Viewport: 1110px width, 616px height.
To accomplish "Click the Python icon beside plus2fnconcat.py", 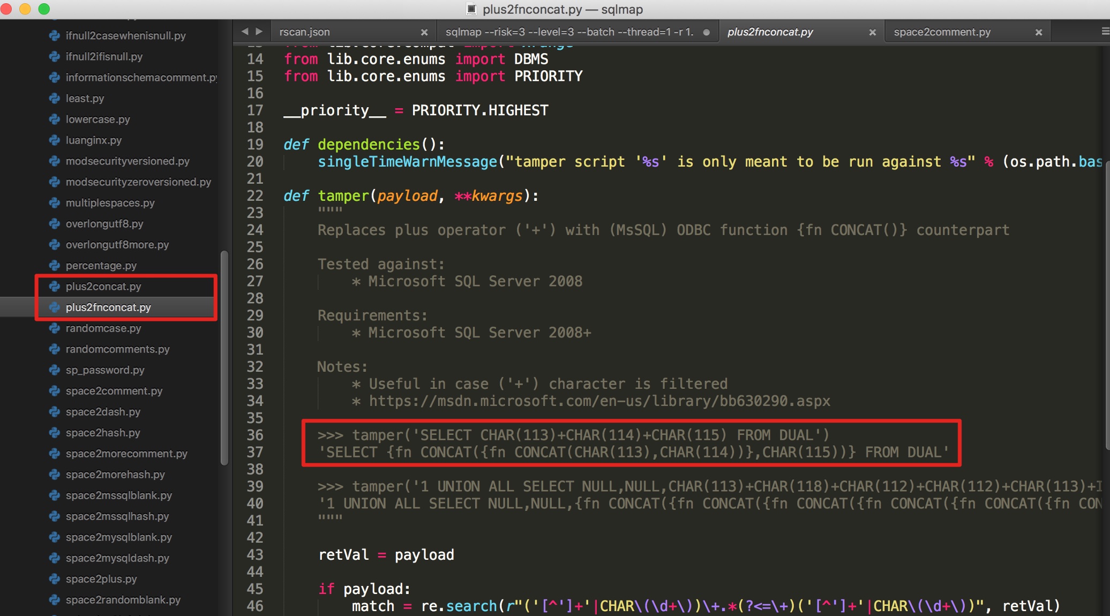I will tap(54, 307).
